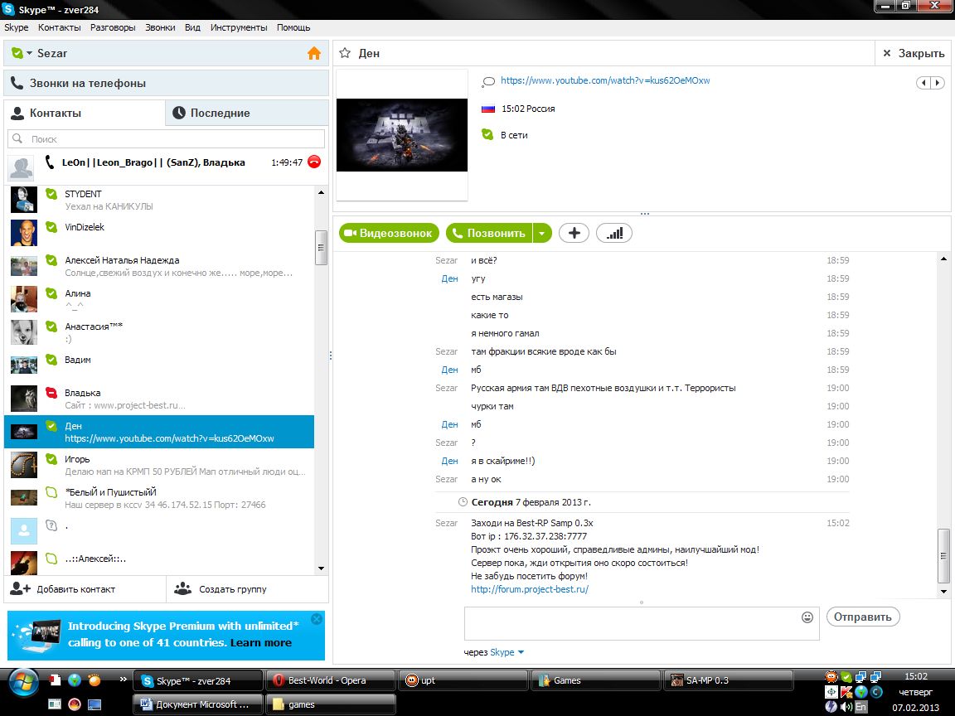Click Learn more in Skype Premium ad

tap(260, 643)
